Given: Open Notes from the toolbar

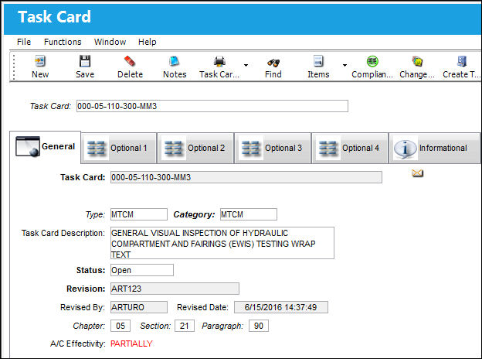Looking at the screenshot, I should click(175, 61).
